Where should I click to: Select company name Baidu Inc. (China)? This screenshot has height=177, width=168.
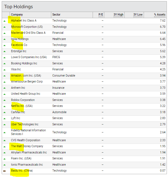pyautogui.click(x=22, y=170)
